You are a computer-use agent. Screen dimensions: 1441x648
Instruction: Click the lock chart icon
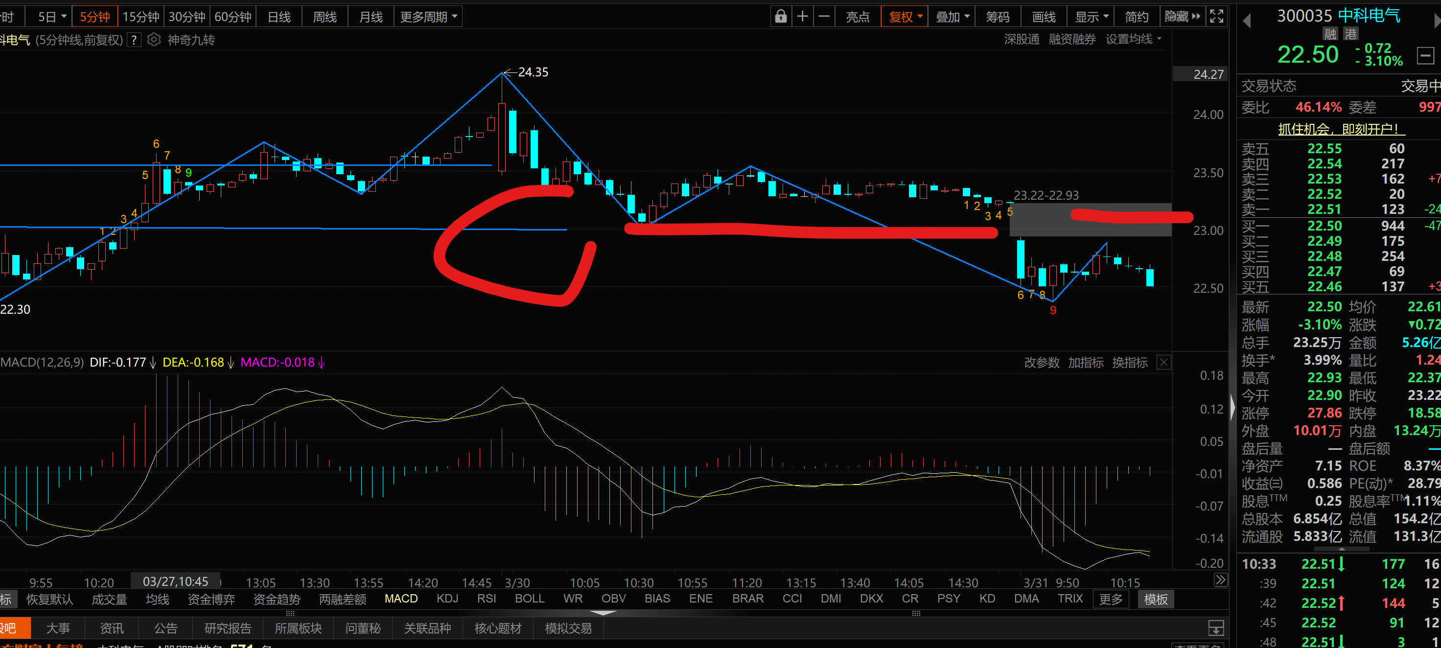click(x=780, y=17)
